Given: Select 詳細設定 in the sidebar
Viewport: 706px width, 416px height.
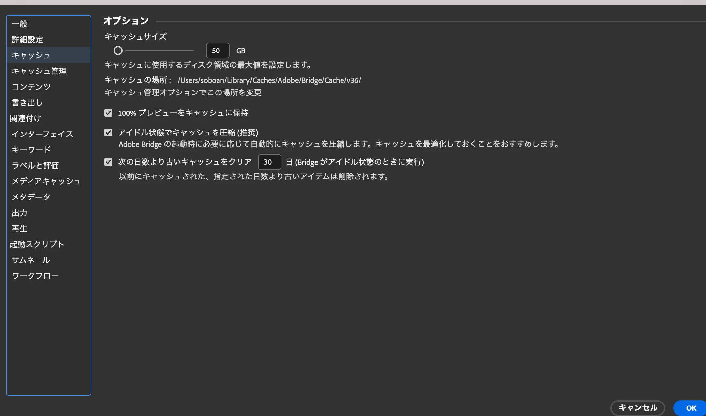Looking at the screenshot, I should pos(28,40).
